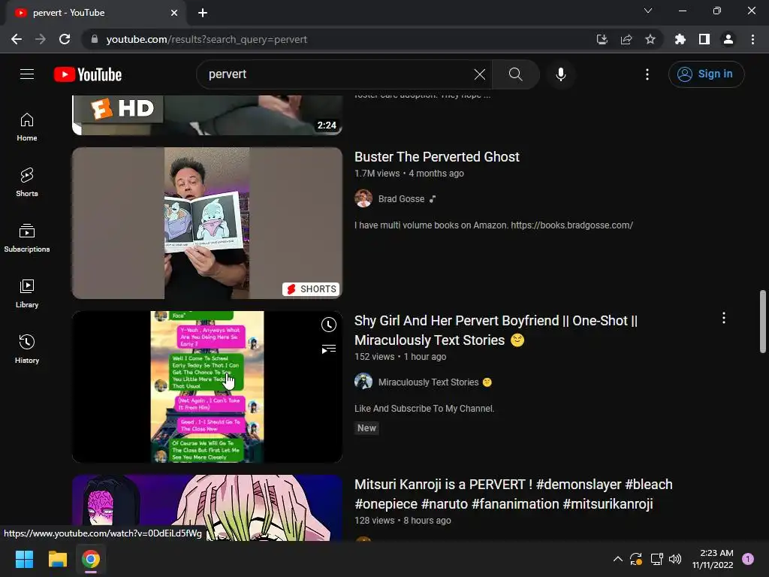Screen dimensions: 769x577
Task: Click the 152 views 1 hour ago text
Action: [400, 357]
